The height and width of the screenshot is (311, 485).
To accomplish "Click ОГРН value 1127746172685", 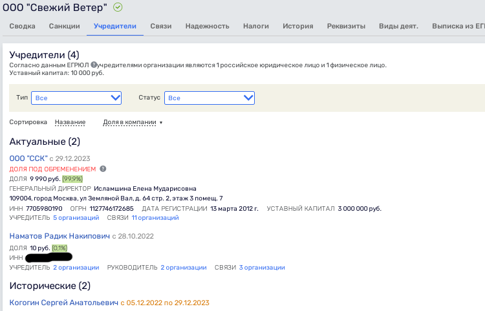I will (x=112, y=209).
